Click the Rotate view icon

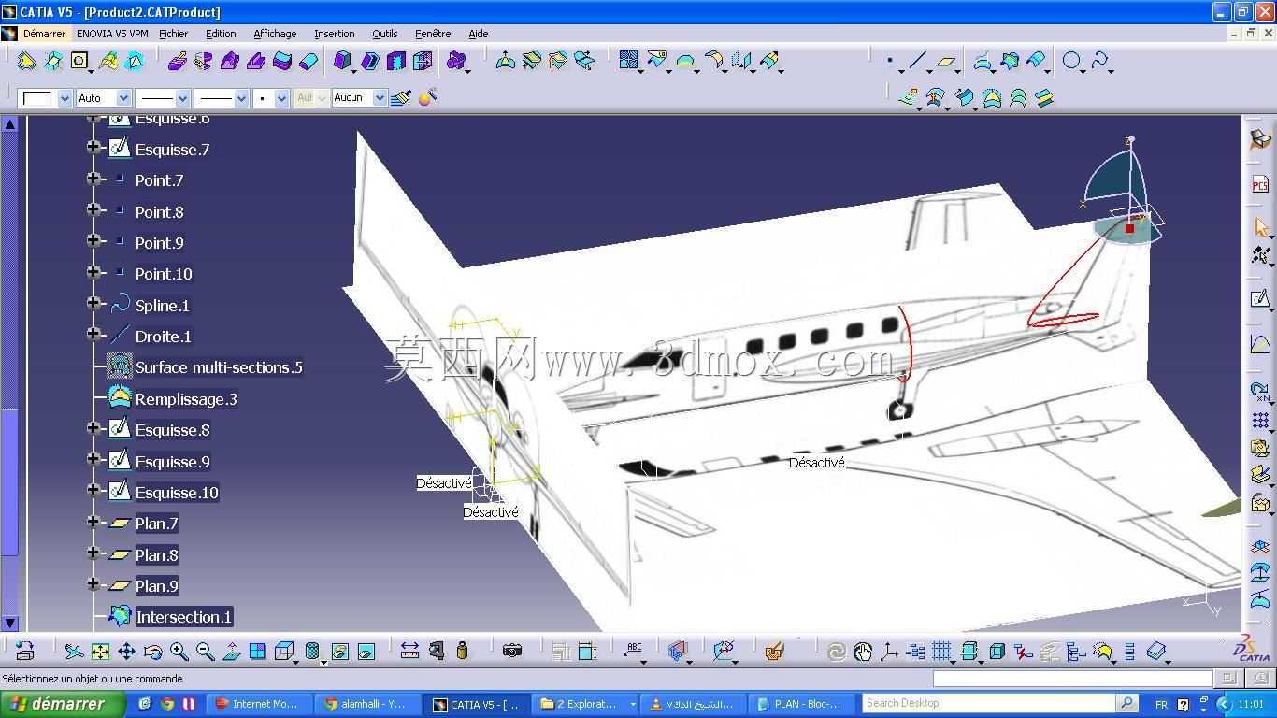coord(152,651)
